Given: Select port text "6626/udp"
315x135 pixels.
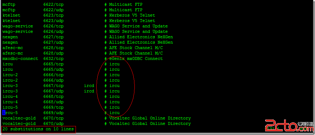Looking at the screenshot, I should click(x=53, y=31).
